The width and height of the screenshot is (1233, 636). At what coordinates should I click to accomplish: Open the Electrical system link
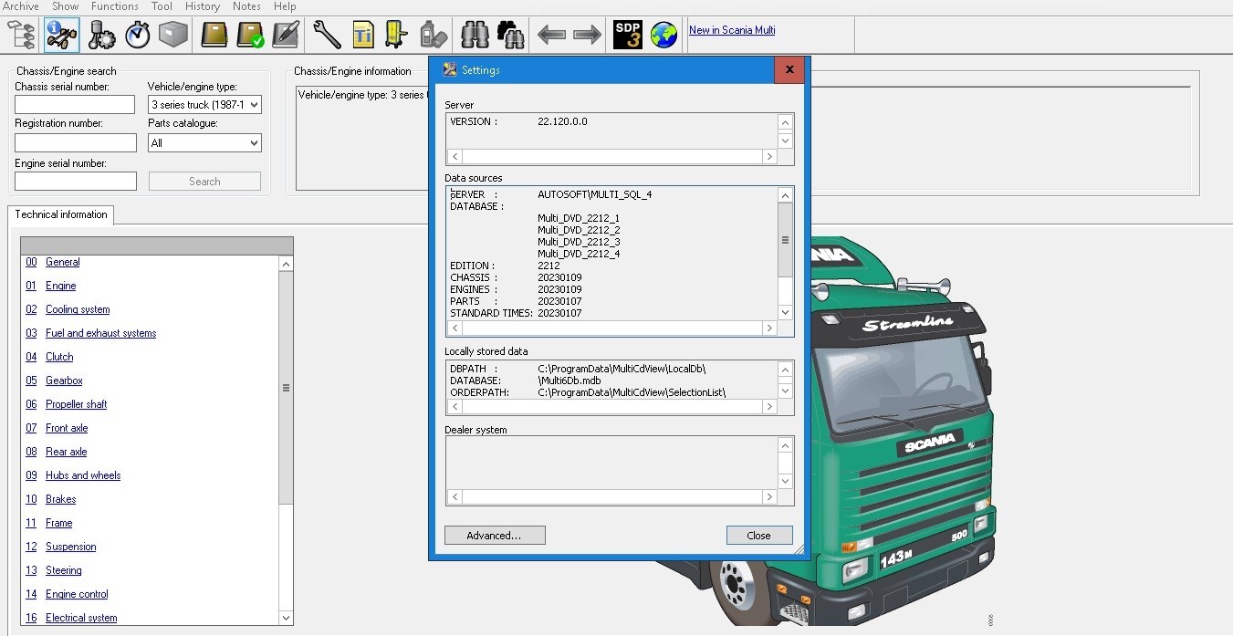pyautogui.click(x=81, y=618)
